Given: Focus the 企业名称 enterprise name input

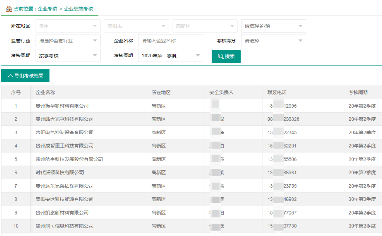Looking at the screenshot, I should click(x=170, y=41).
